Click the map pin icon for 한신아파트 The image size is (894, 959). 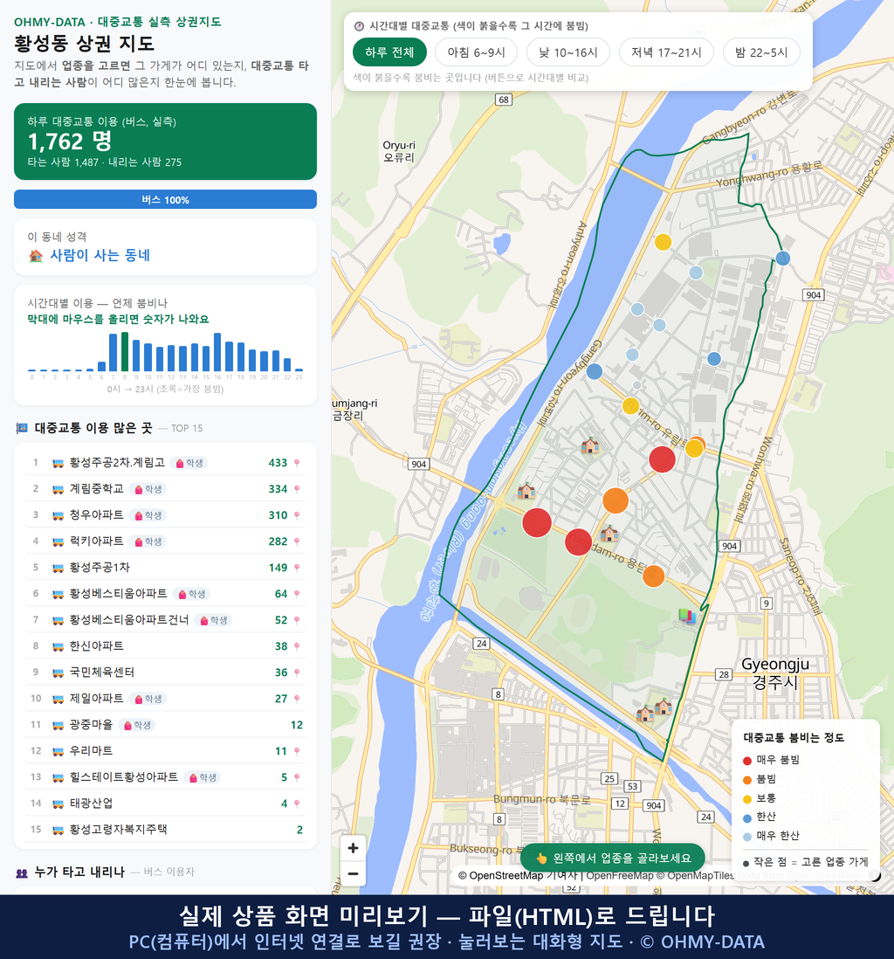coord(297,646)
